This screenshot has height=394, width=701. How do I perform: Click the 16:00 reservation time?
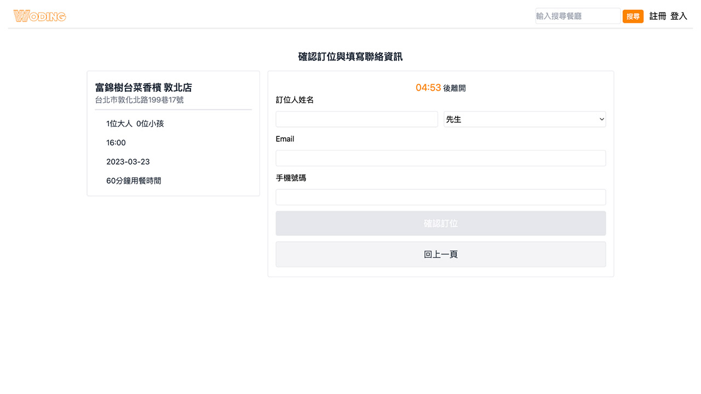(116, 143)
